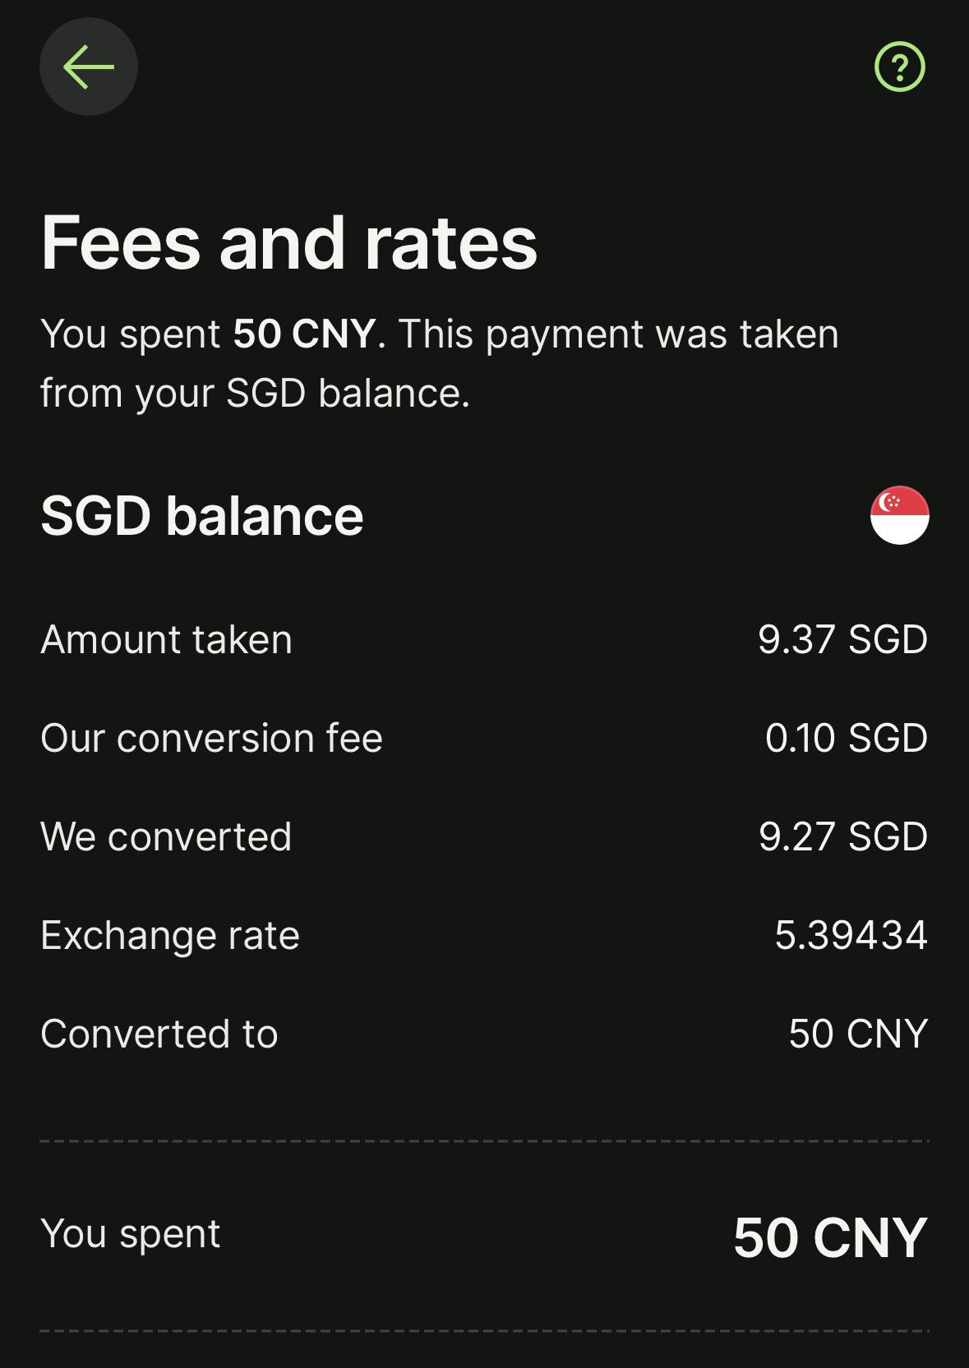Viewport: 969px width, 1368px height.
Task: Tap the 50 CNY value beside 'Converted to'
Action: pyautogui.click(x=858, y=1034)
